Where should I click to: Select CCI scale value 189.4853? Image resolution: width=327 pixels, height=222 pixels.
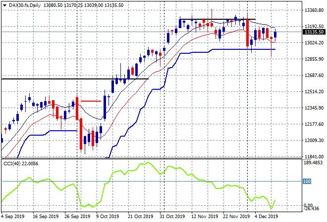[x=313, y=162]
